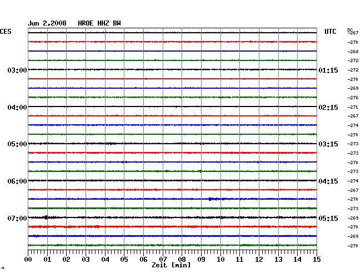
Task: Select the '07:00' left time label
Action: click(x=17, y=218)
